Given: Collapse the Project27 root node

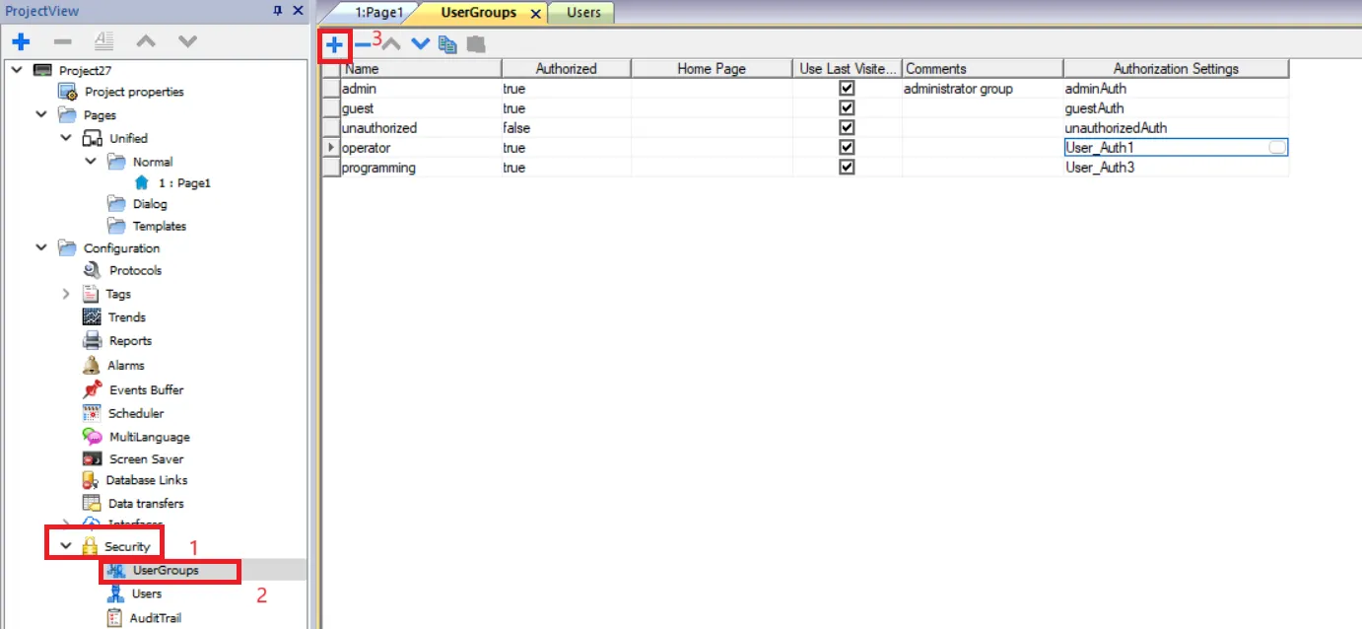Looking at the screenshot, I should click(x=17, y=69).
